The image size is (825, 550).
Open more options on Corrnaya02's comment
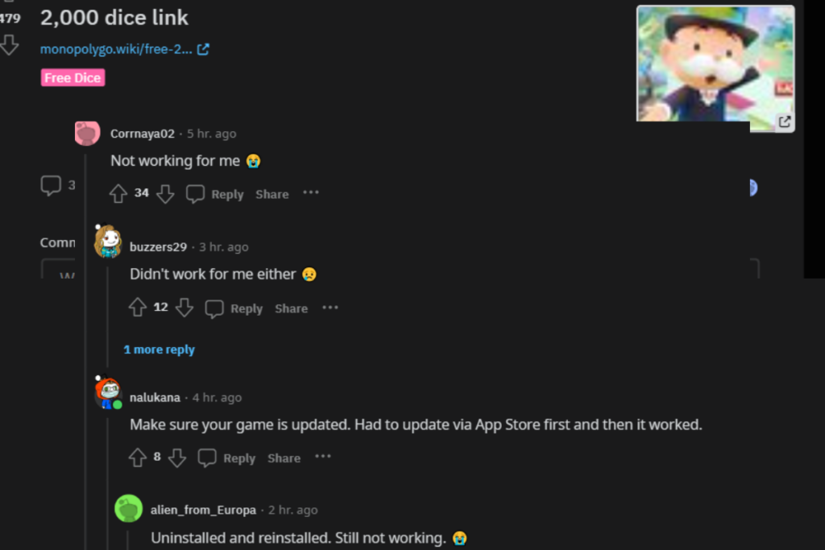click(x=311, y=193)
